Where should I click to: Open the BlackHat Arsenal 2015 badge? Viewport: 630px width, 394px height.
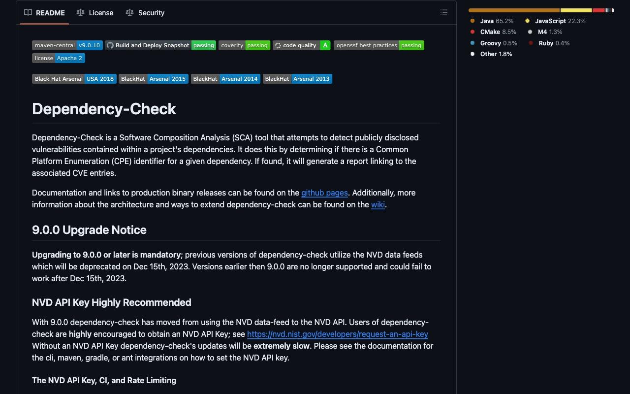[x=154, y=79]
